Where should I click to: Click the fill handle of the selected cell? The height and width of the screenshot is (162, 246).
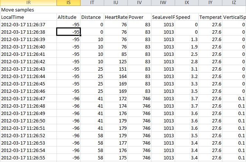point(80,36)
